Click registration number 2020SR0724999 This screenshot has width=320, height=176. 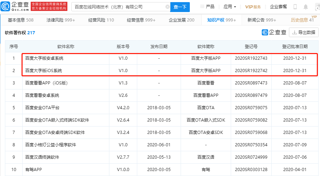pos(251,157)
